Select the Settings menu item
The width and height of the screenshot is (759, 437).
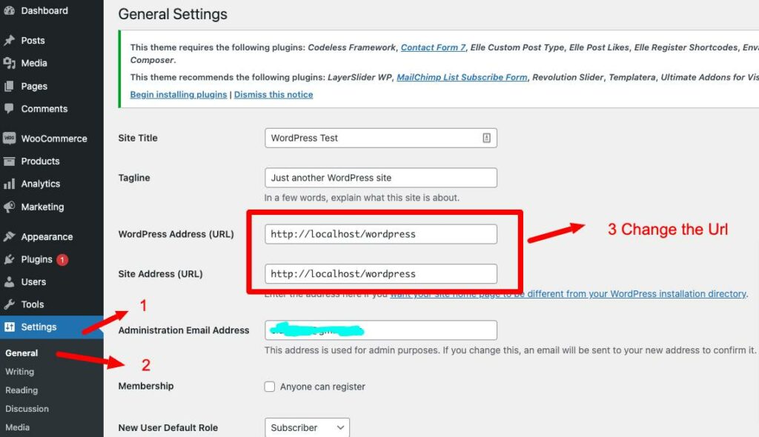pos(39,327)
